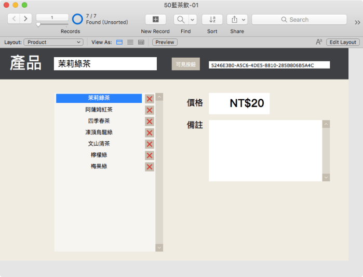Viewport: 363px width, 277px height.
Task: Open the Layout Product dropdown
Action: pyautogui.click(x=54, y=42)
